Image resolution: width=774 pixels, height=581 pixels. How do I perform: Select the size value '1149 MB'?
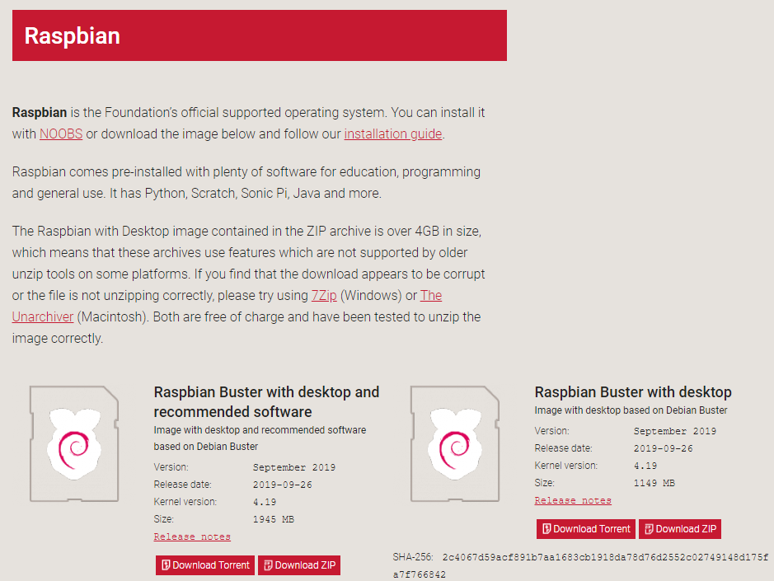(654, 483)
